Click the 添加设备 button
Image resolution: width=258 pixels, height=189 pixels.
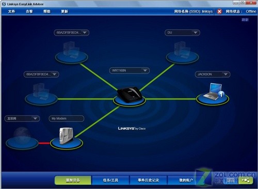pos(73,180)
